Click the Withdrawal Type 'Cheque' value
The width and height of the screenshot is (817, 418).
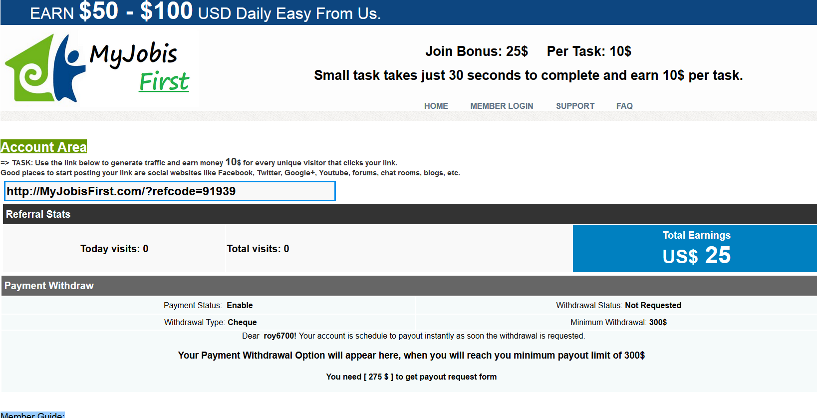(242, 322)
